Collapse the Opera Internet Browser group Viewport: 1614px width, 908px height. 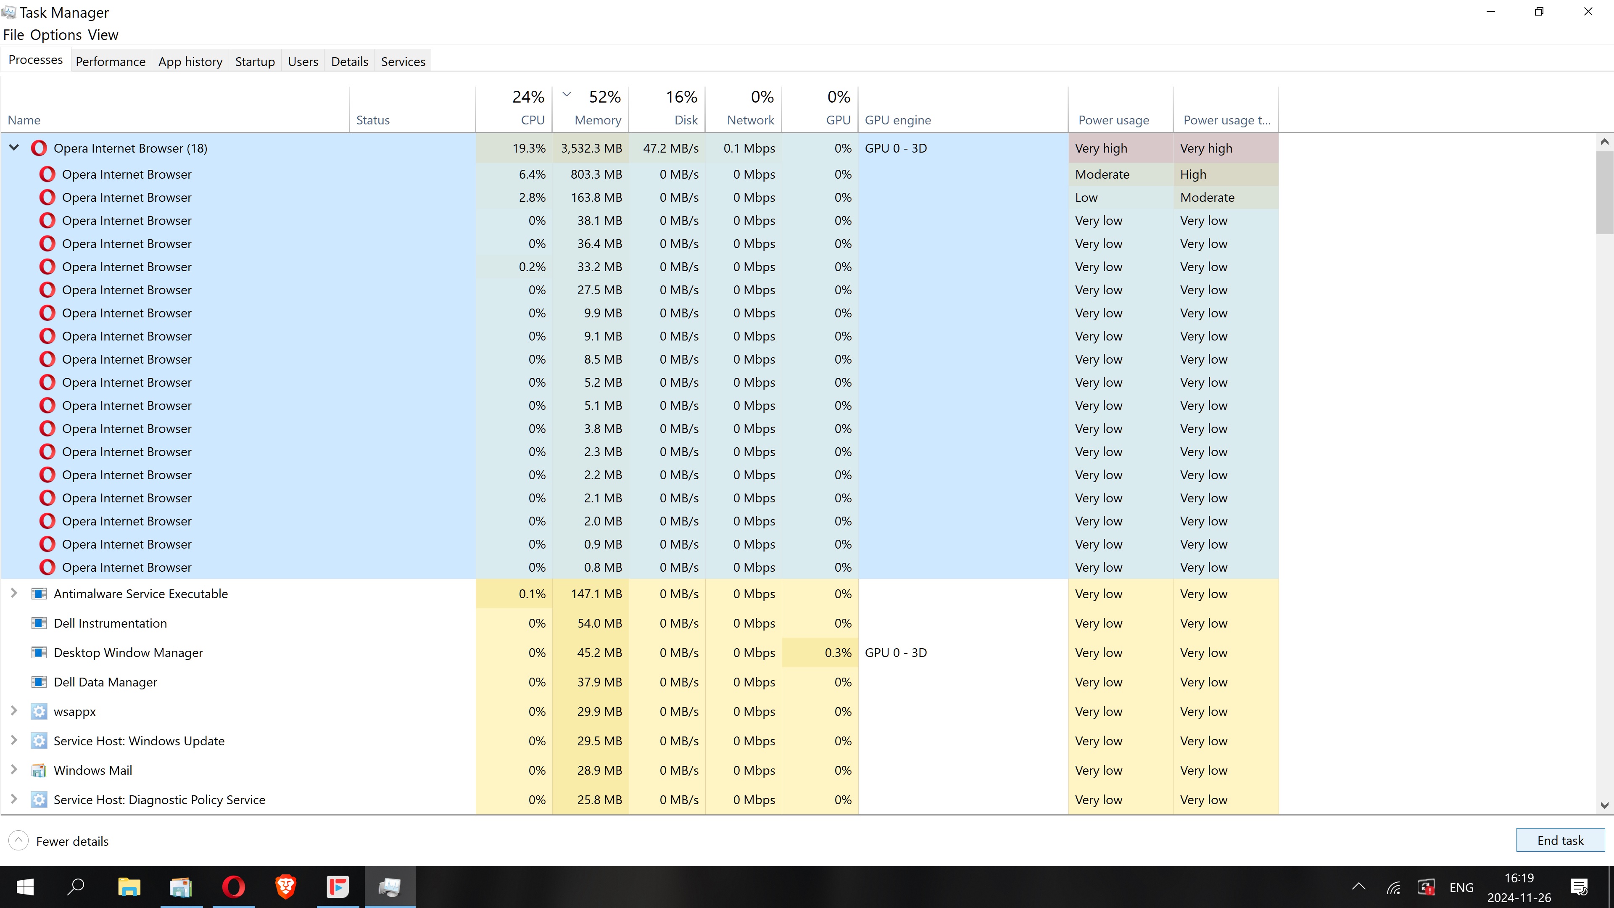tap(14, 148)
